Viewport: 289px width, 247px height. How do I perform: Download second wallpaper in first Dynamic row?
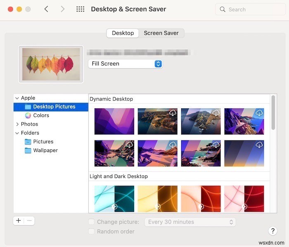click(173, 113)
